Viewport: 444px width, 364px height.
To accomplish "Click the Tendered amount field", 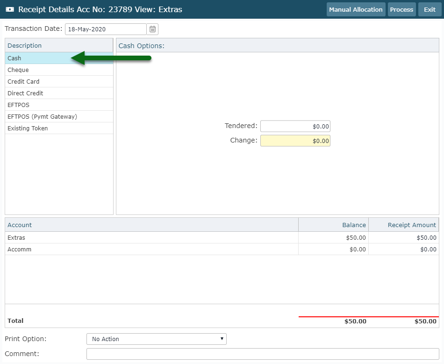I will coord(295,126).
